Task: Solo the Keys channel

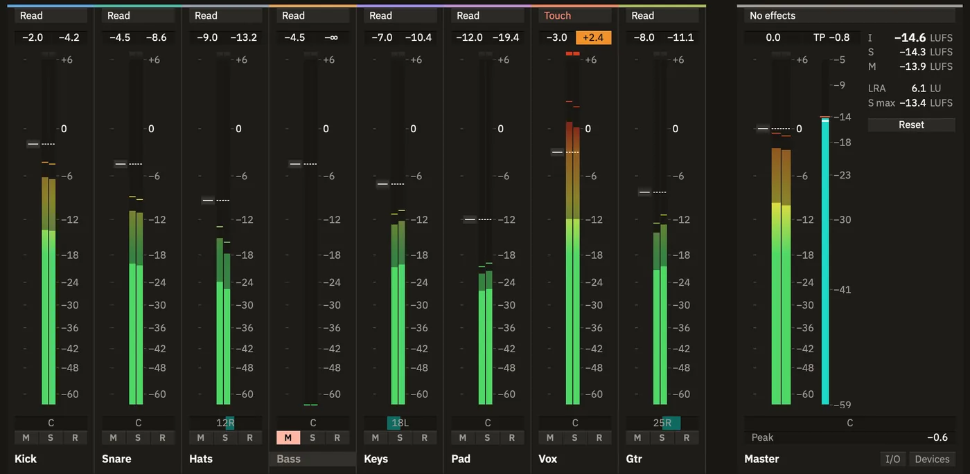Action: [400, 437]
